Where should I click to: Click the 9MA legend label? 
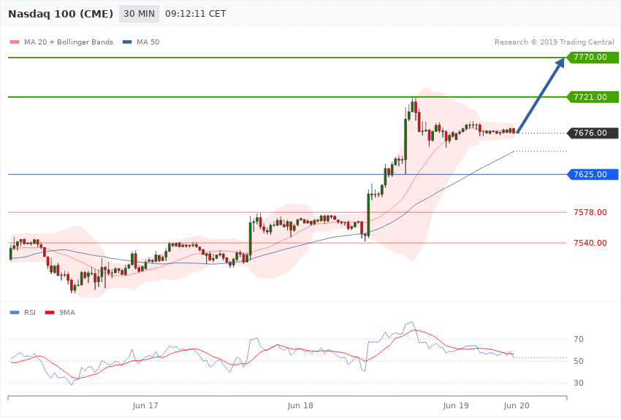[67, 313]
